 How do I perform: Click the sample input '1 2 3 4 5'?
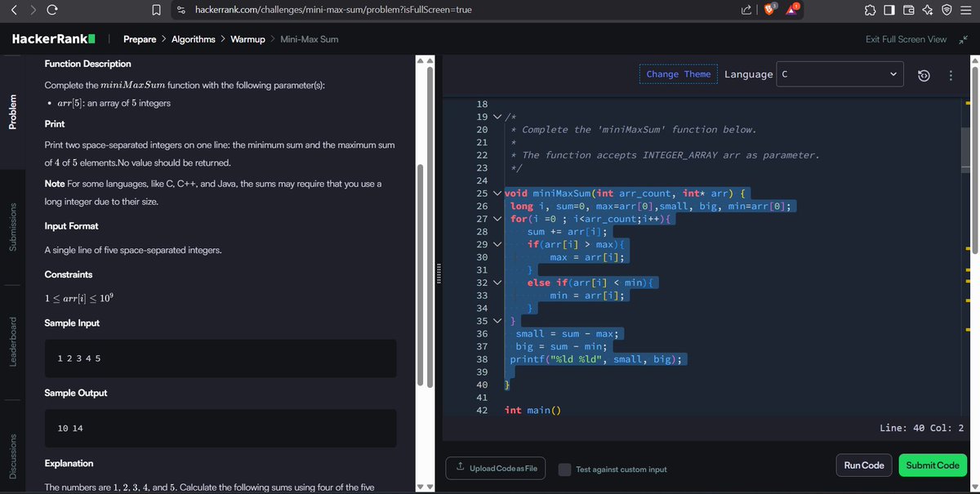tap(79, 358)
